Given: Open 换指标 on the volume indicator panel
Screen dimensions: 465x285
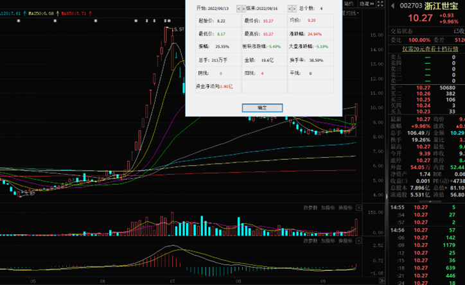Looking at the screenshot, I should pos(346,207).
